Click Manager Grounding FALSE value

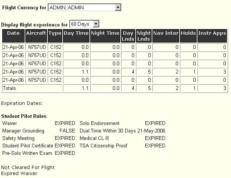[x=67, y=131]
